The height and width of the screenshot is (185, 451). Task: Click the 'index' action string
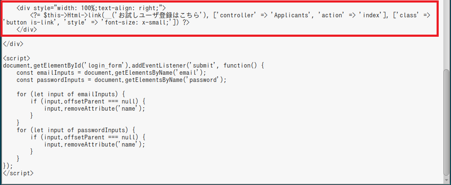point(370,15)
